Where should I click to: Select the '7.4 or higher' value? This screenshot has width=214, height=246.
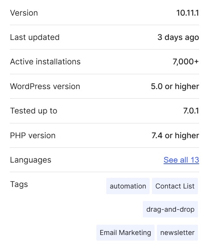(175, 136)
